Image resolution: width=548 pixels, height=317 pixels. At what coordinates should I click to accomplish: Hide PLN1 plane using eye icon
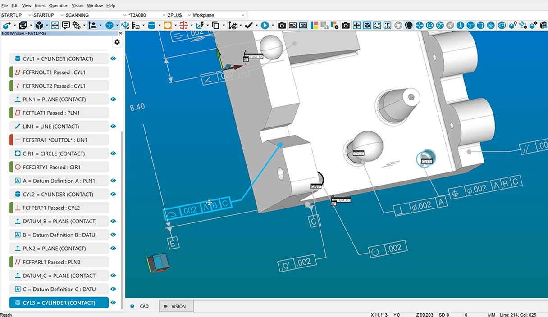click(114, 100)
